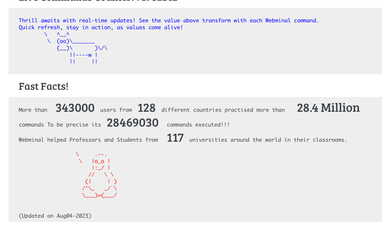Click the "commands To be precise its" text
390x228 pixels.
pyautogui.click(x=60, y=125)
